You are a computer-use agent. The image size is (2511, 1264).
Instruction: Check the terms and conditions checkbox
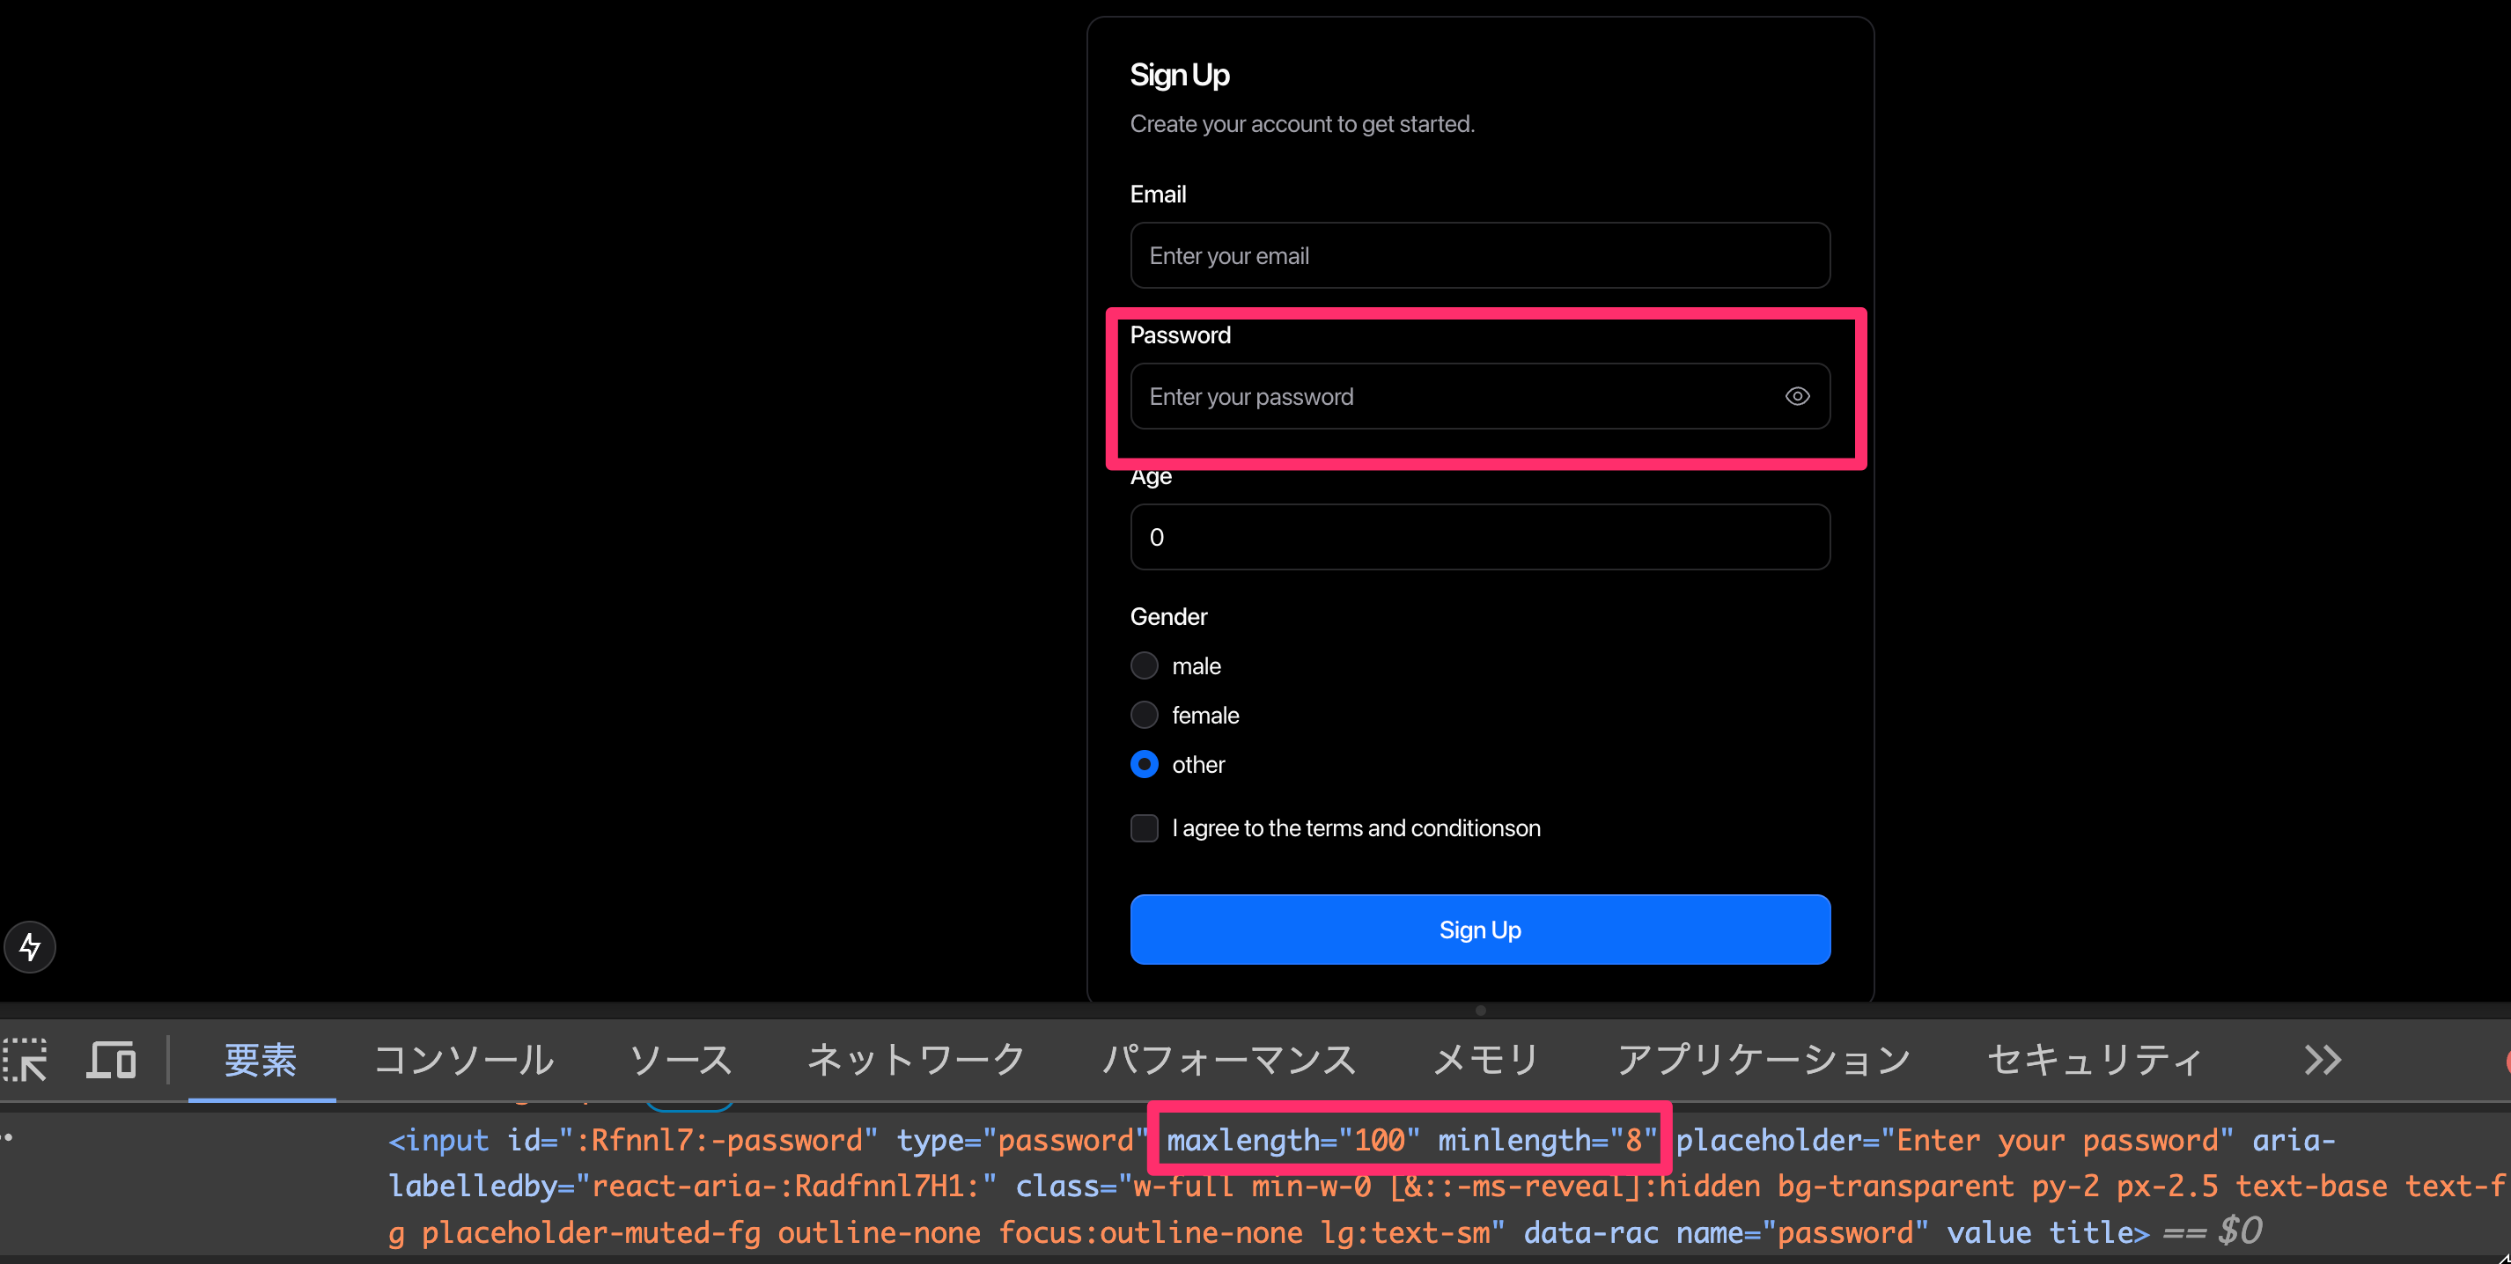(1144, 827)
